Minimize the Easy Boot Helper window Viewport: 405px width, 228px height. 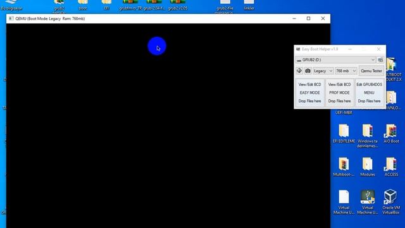click(350, 49)
